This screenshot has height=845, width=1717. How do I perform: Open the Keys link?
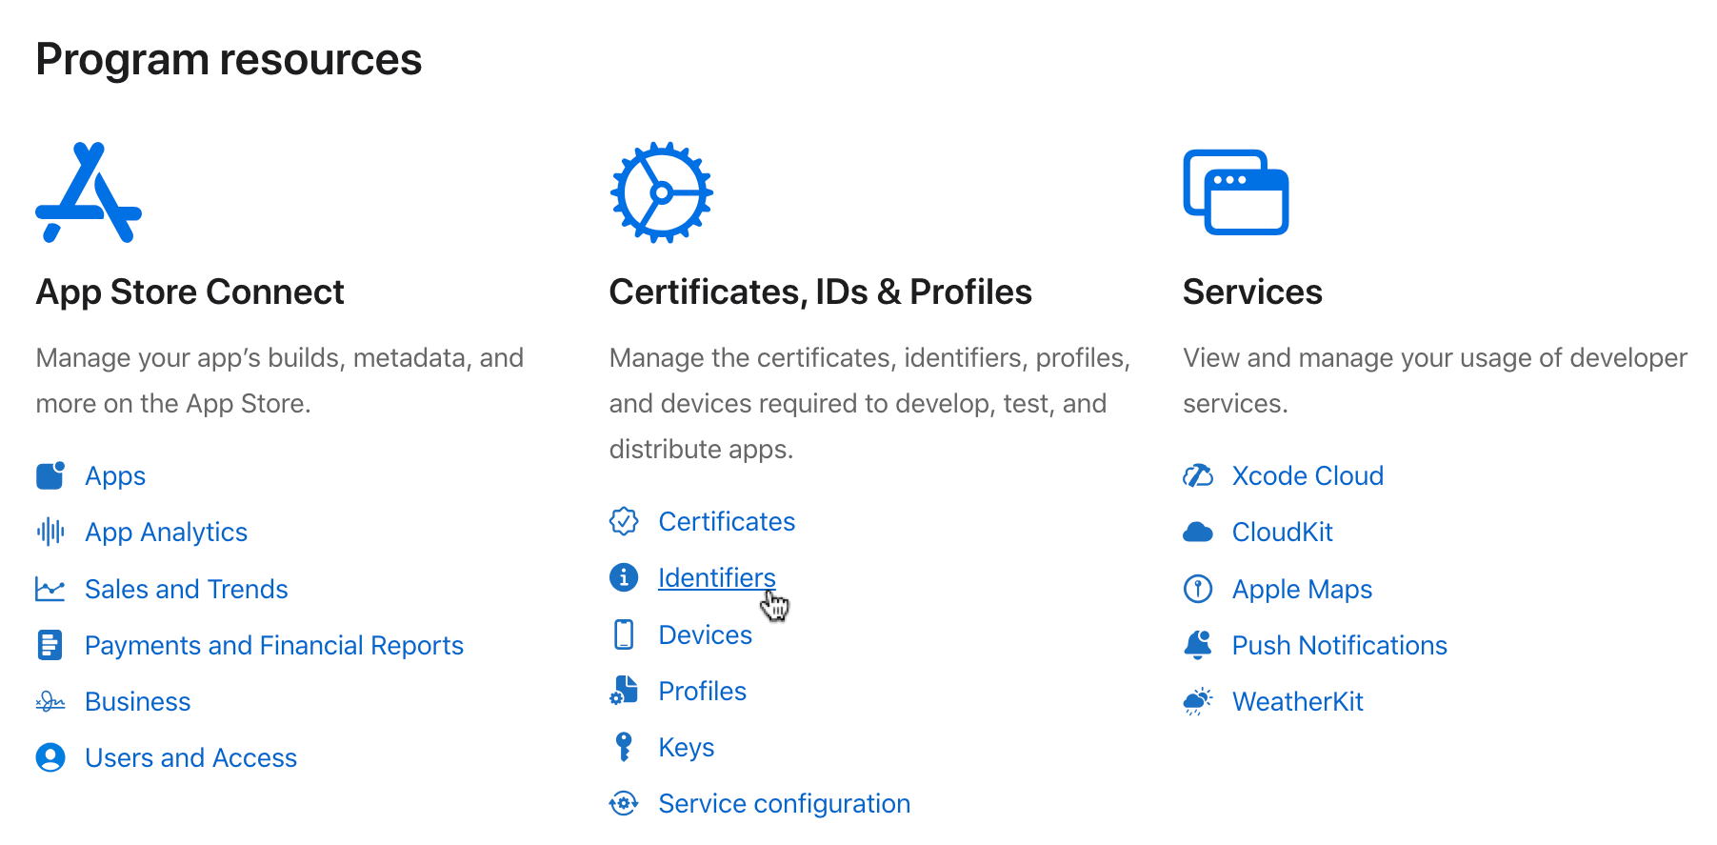click(687, 748)
